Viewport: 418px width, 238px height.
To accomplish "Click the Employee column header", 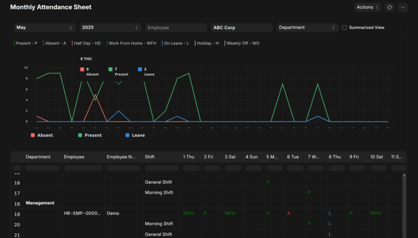I will (74, 157).
